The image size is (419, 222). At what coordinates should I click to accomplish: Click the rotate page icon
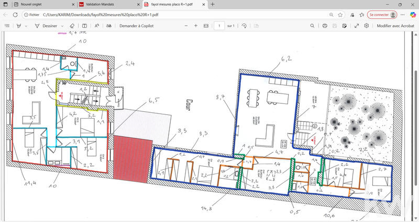tap(244, 26)
